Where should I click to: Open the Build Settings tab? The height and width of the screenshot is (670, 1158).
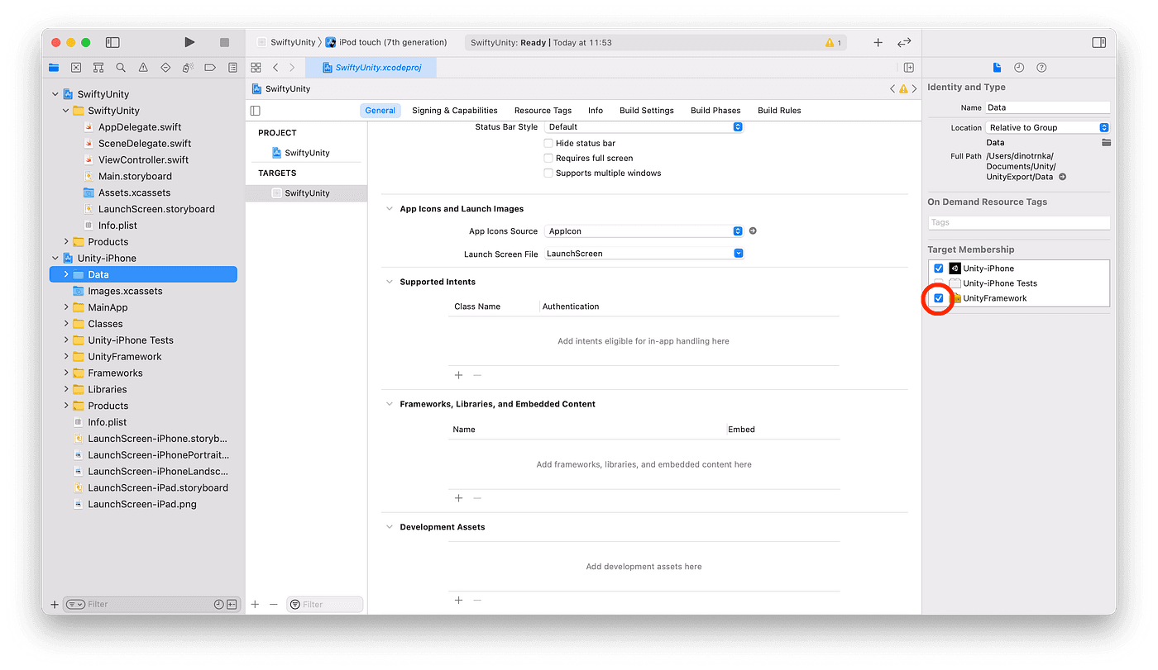647,111
